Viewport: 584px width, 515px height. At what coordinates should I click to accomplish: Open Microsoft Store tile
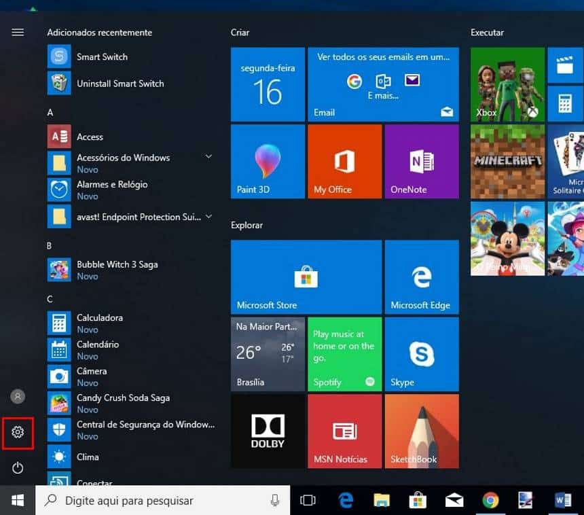[x=306, y=277]
